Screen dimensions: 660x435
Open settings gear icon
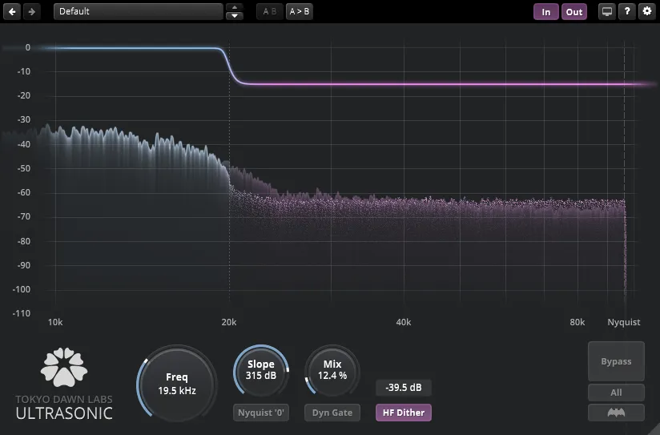tap(647, 12)
